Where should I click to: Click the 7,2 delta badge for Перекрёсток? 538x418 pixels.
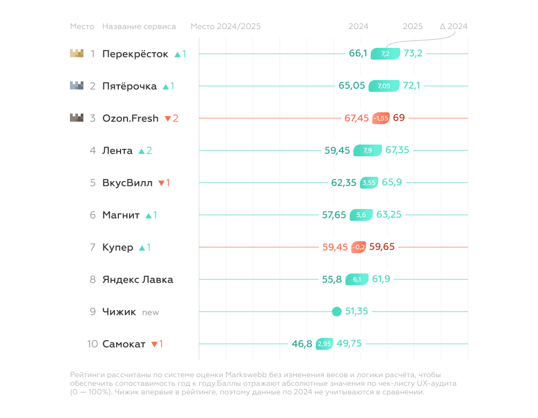[x=385, y=54]
